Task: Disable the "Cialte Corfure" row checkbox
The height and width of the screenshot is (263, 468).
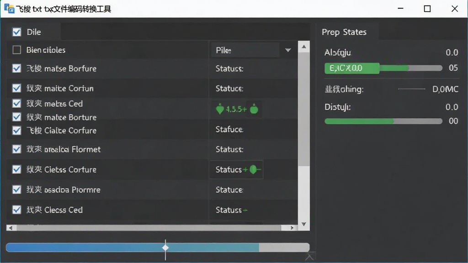Action: coord(17,130)
